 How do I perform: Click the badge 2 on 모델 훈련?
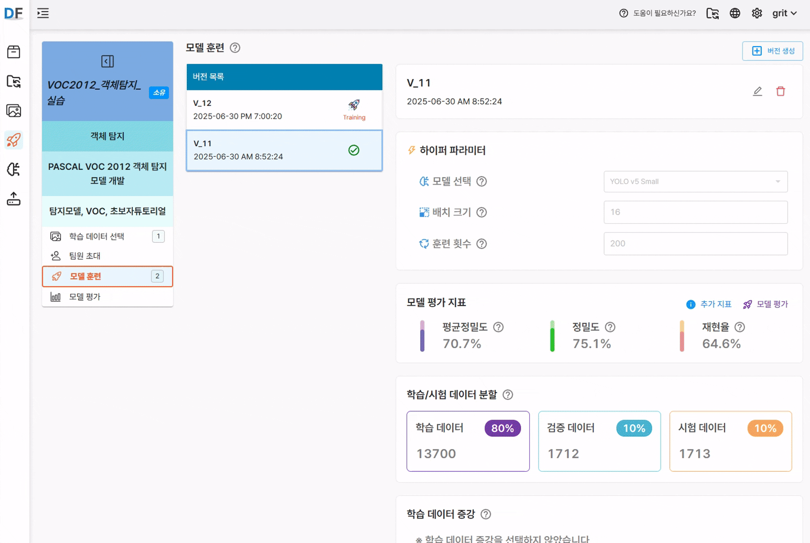pyautogui.click(x=157, y=277)
